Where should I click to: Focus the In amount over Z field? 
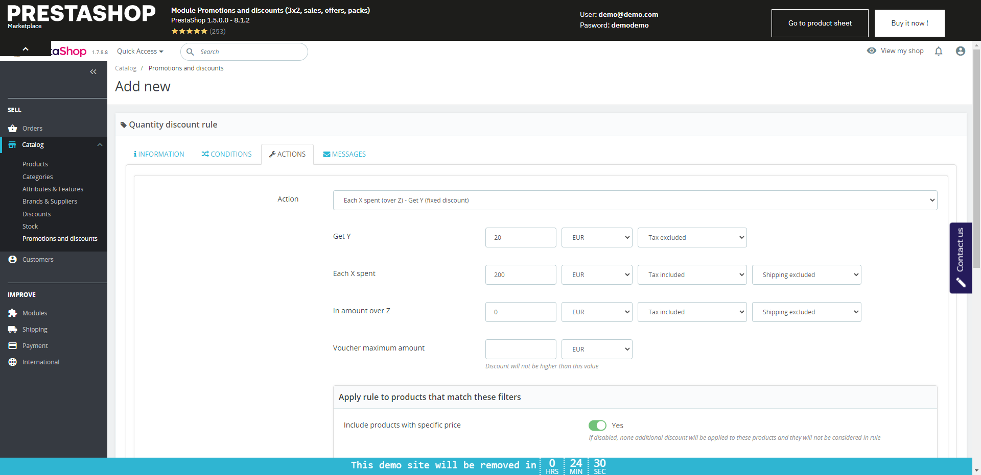pos(521,312)
